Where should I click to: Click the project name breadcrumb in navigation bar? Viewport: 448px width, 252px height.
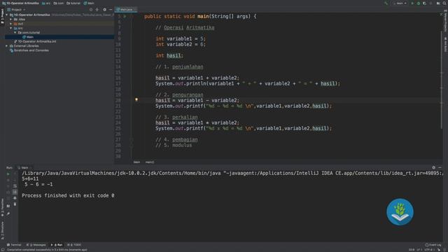point(20,3)
